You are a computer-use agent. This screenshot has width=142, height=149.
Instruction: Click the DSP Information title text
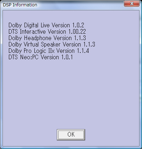tap(20, 5)
